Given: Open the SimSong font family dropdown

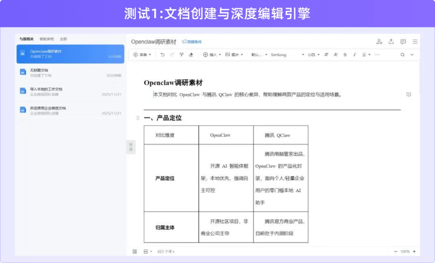Looking at the screenshot, I should coord(288,55).
